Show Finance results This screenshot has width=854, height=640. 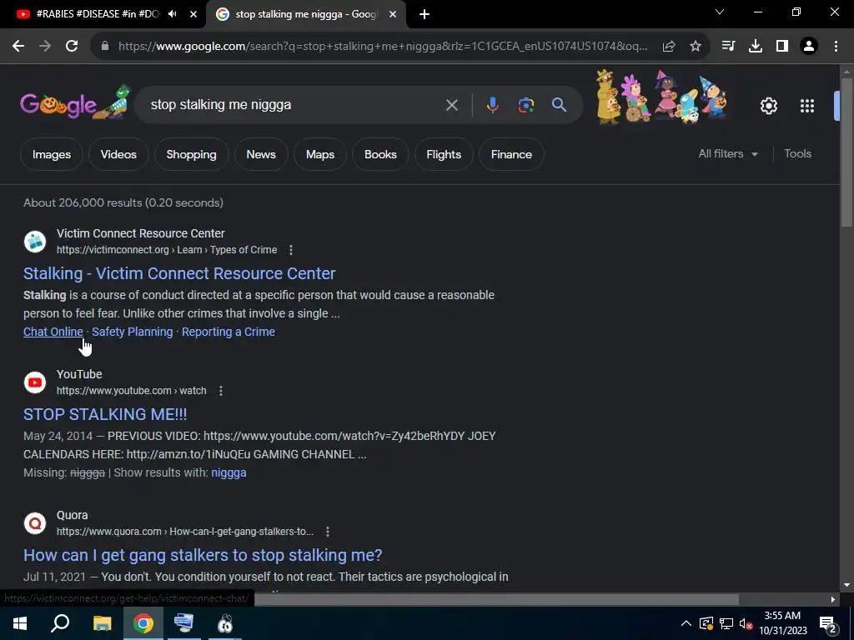[x=511, y=154]
